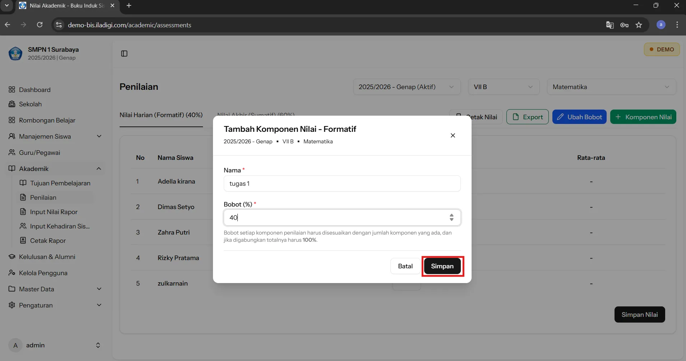Expand Manajemen Siswa chevron

99,136
